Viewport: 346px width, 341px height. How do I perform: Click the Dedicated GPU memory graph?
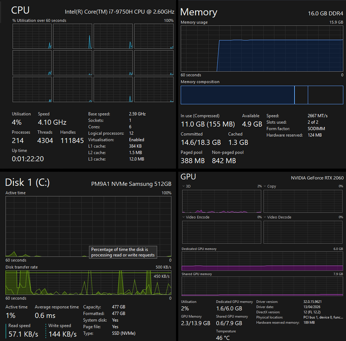(262, 261)
